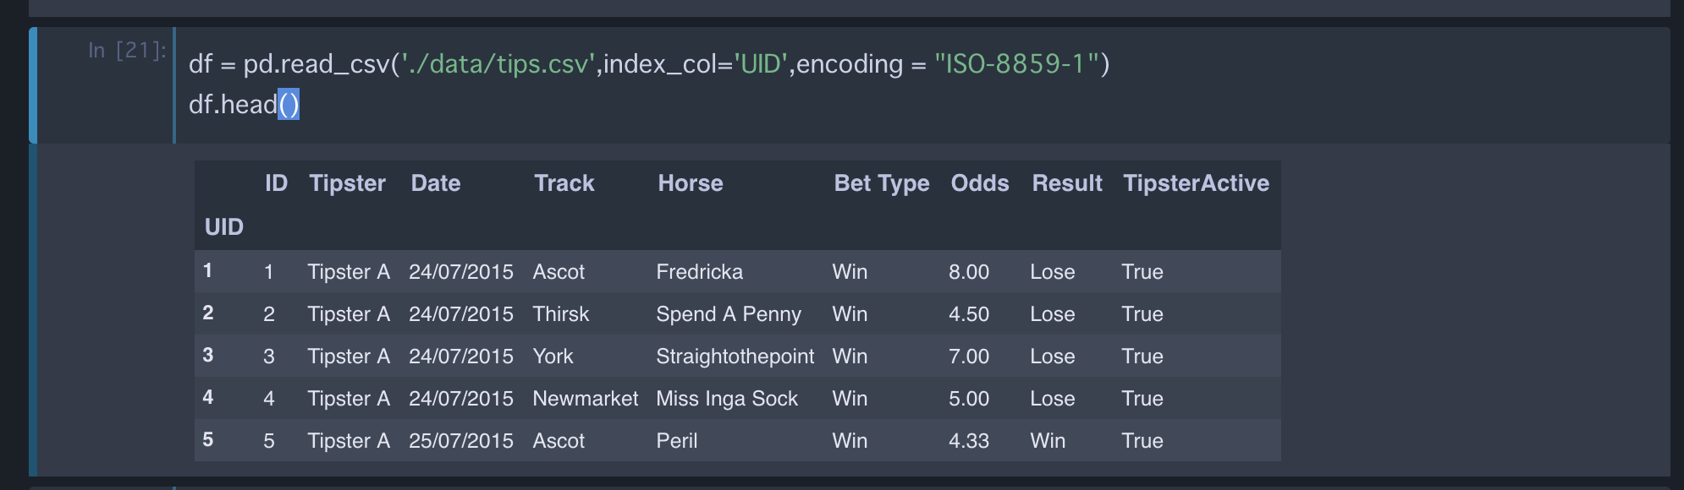Viewport: 1684px width, 490px height.
Task: Click the 4.33 odds value
Action: [x=969, y=441]
